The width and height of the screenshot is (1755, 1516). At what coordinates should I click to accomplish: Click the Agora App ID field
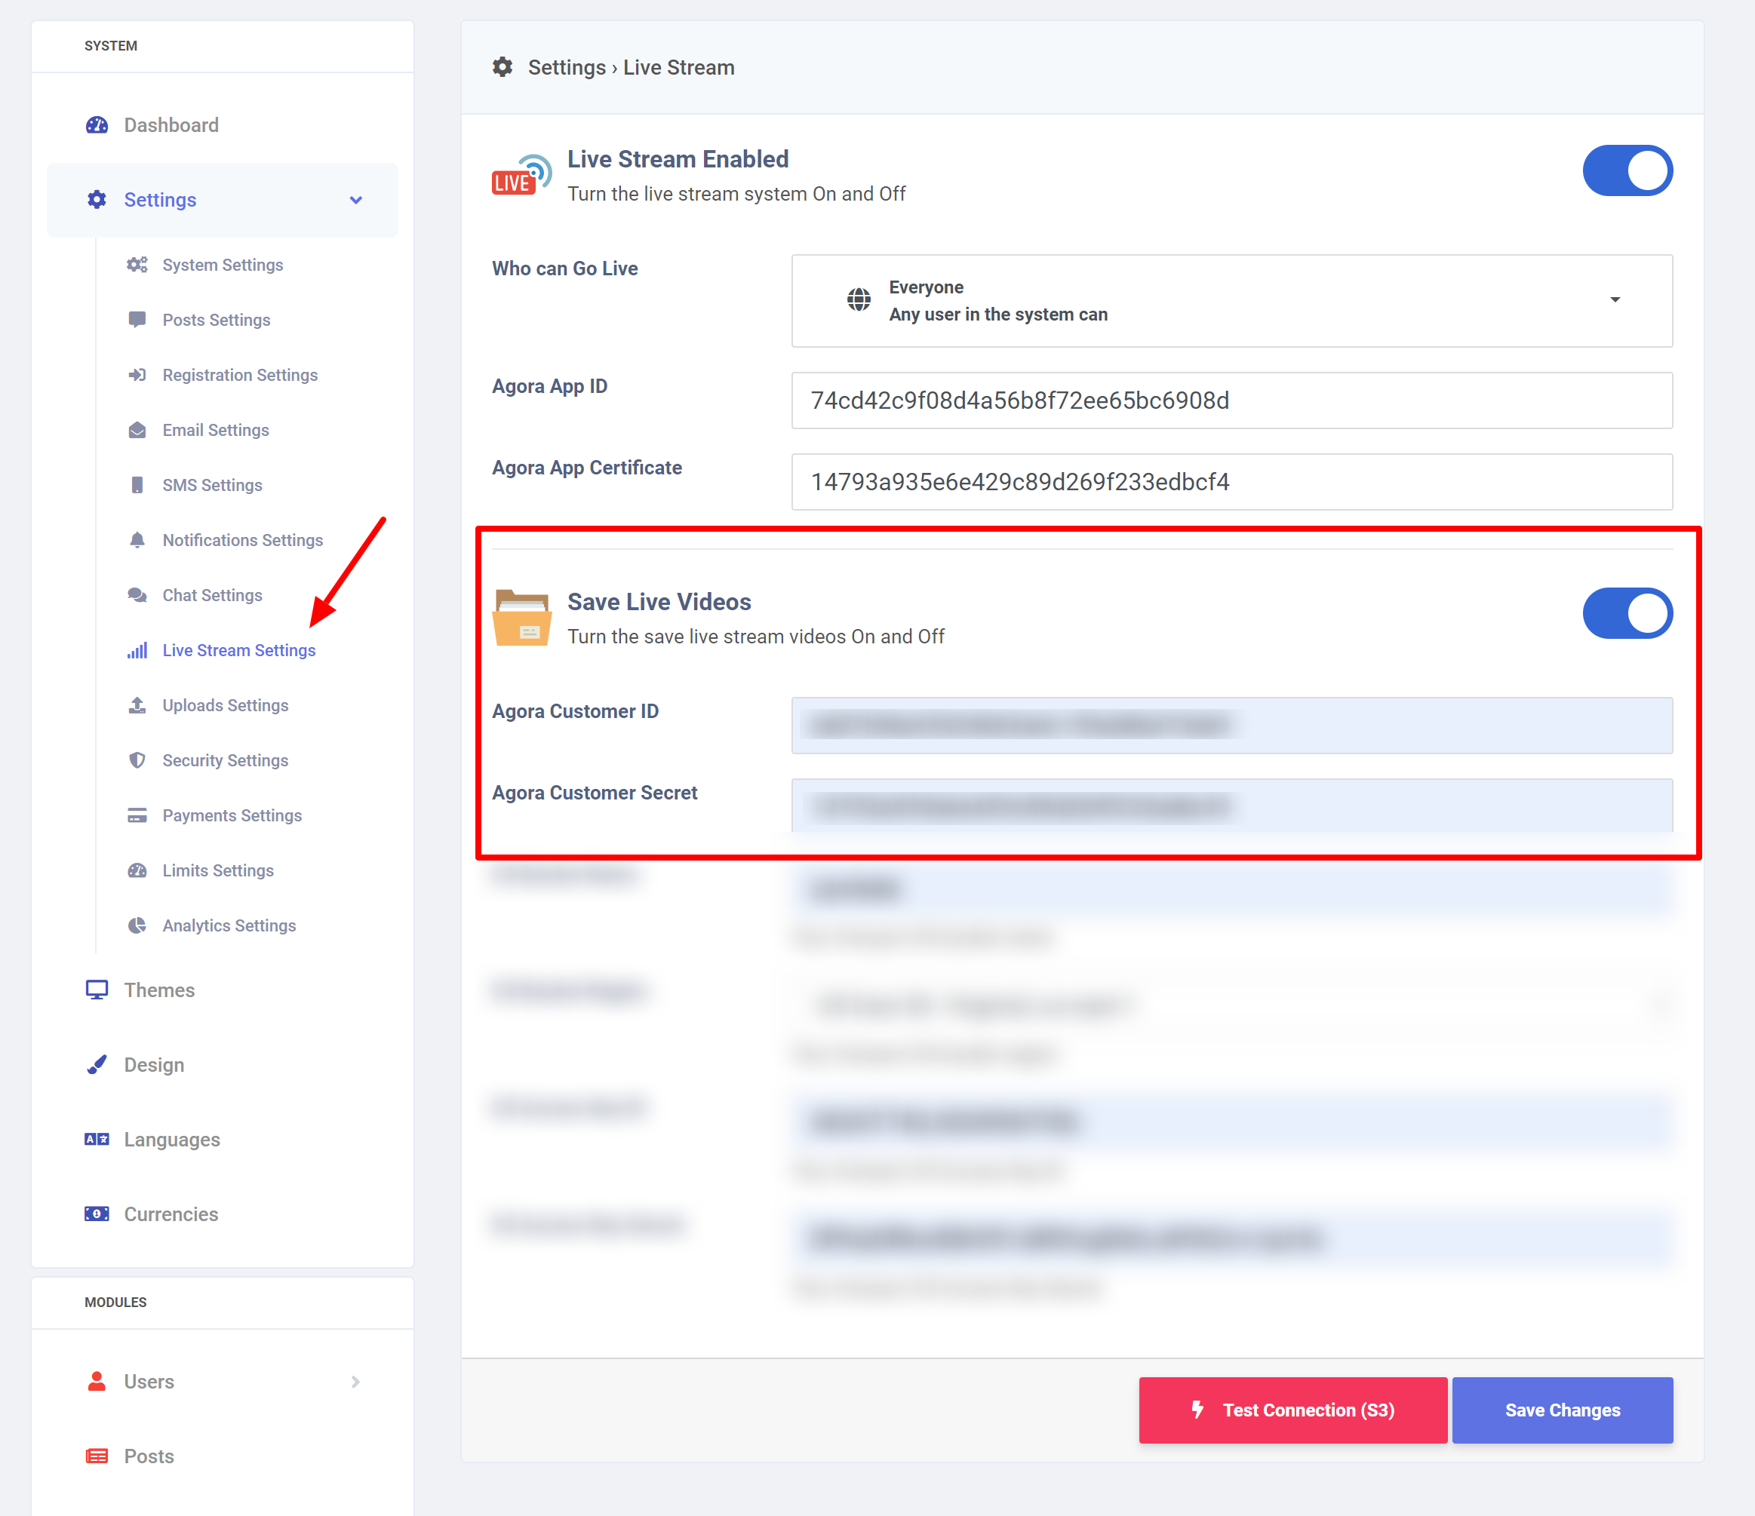pyautogui.click(x=1231, y=400)
